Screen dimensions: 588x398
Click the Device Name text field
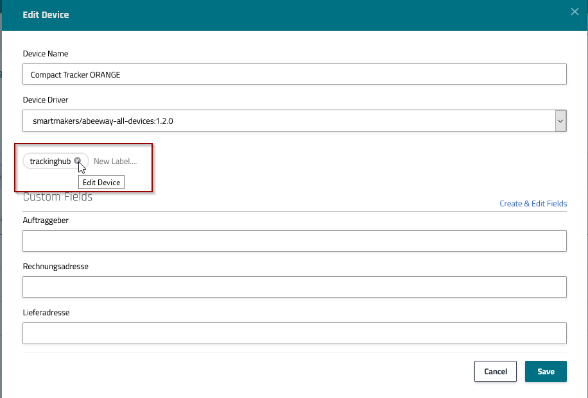point(294,74)
